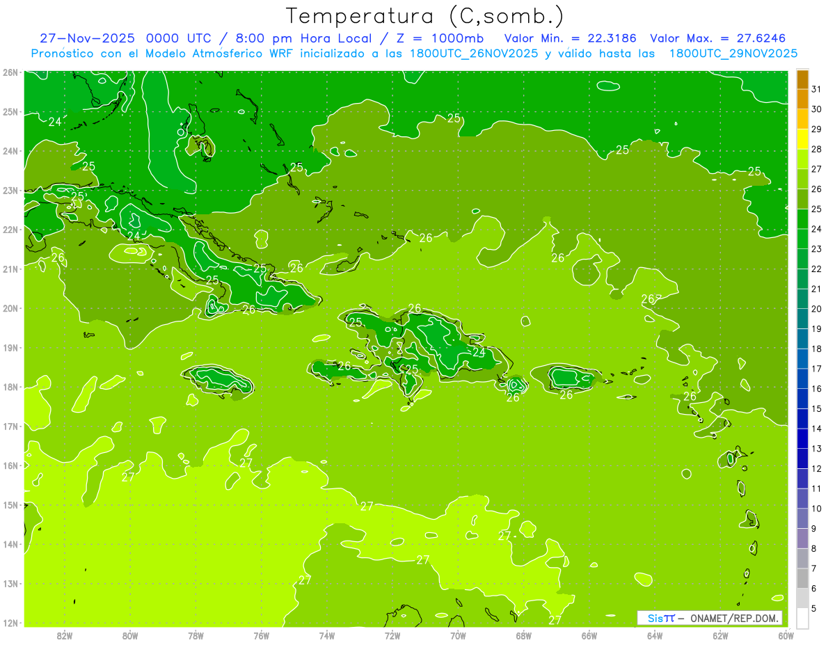
Task: Click the color legend value 13
Action: (816, 449)
